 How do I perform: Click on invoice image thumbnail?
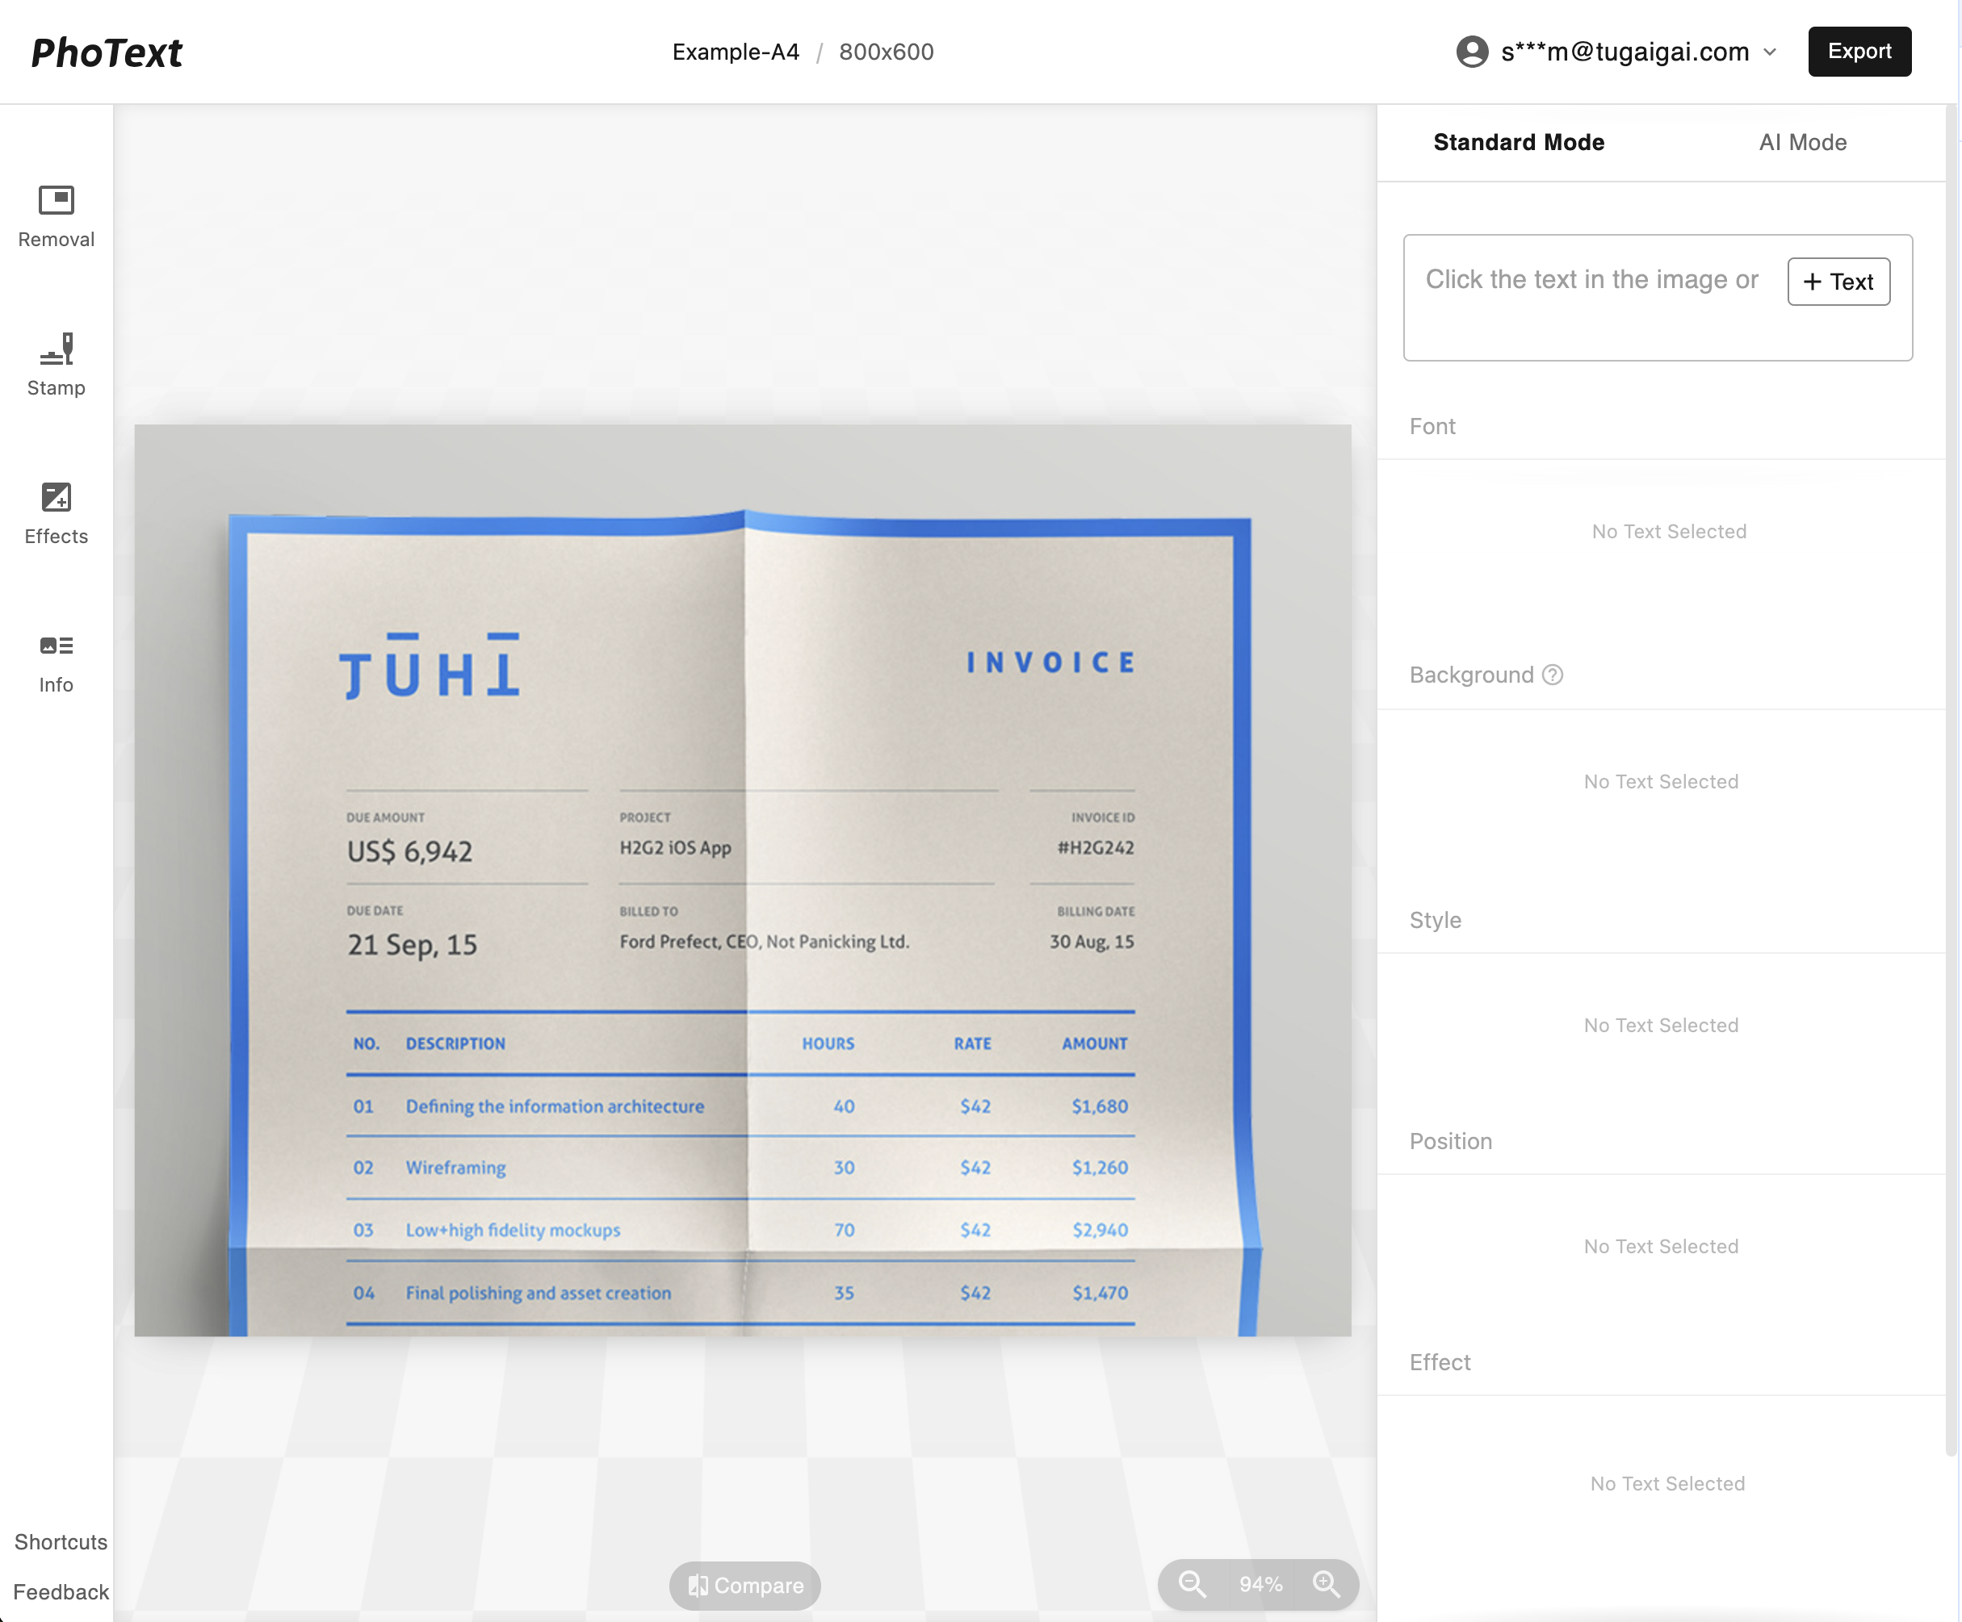[743, 880]
